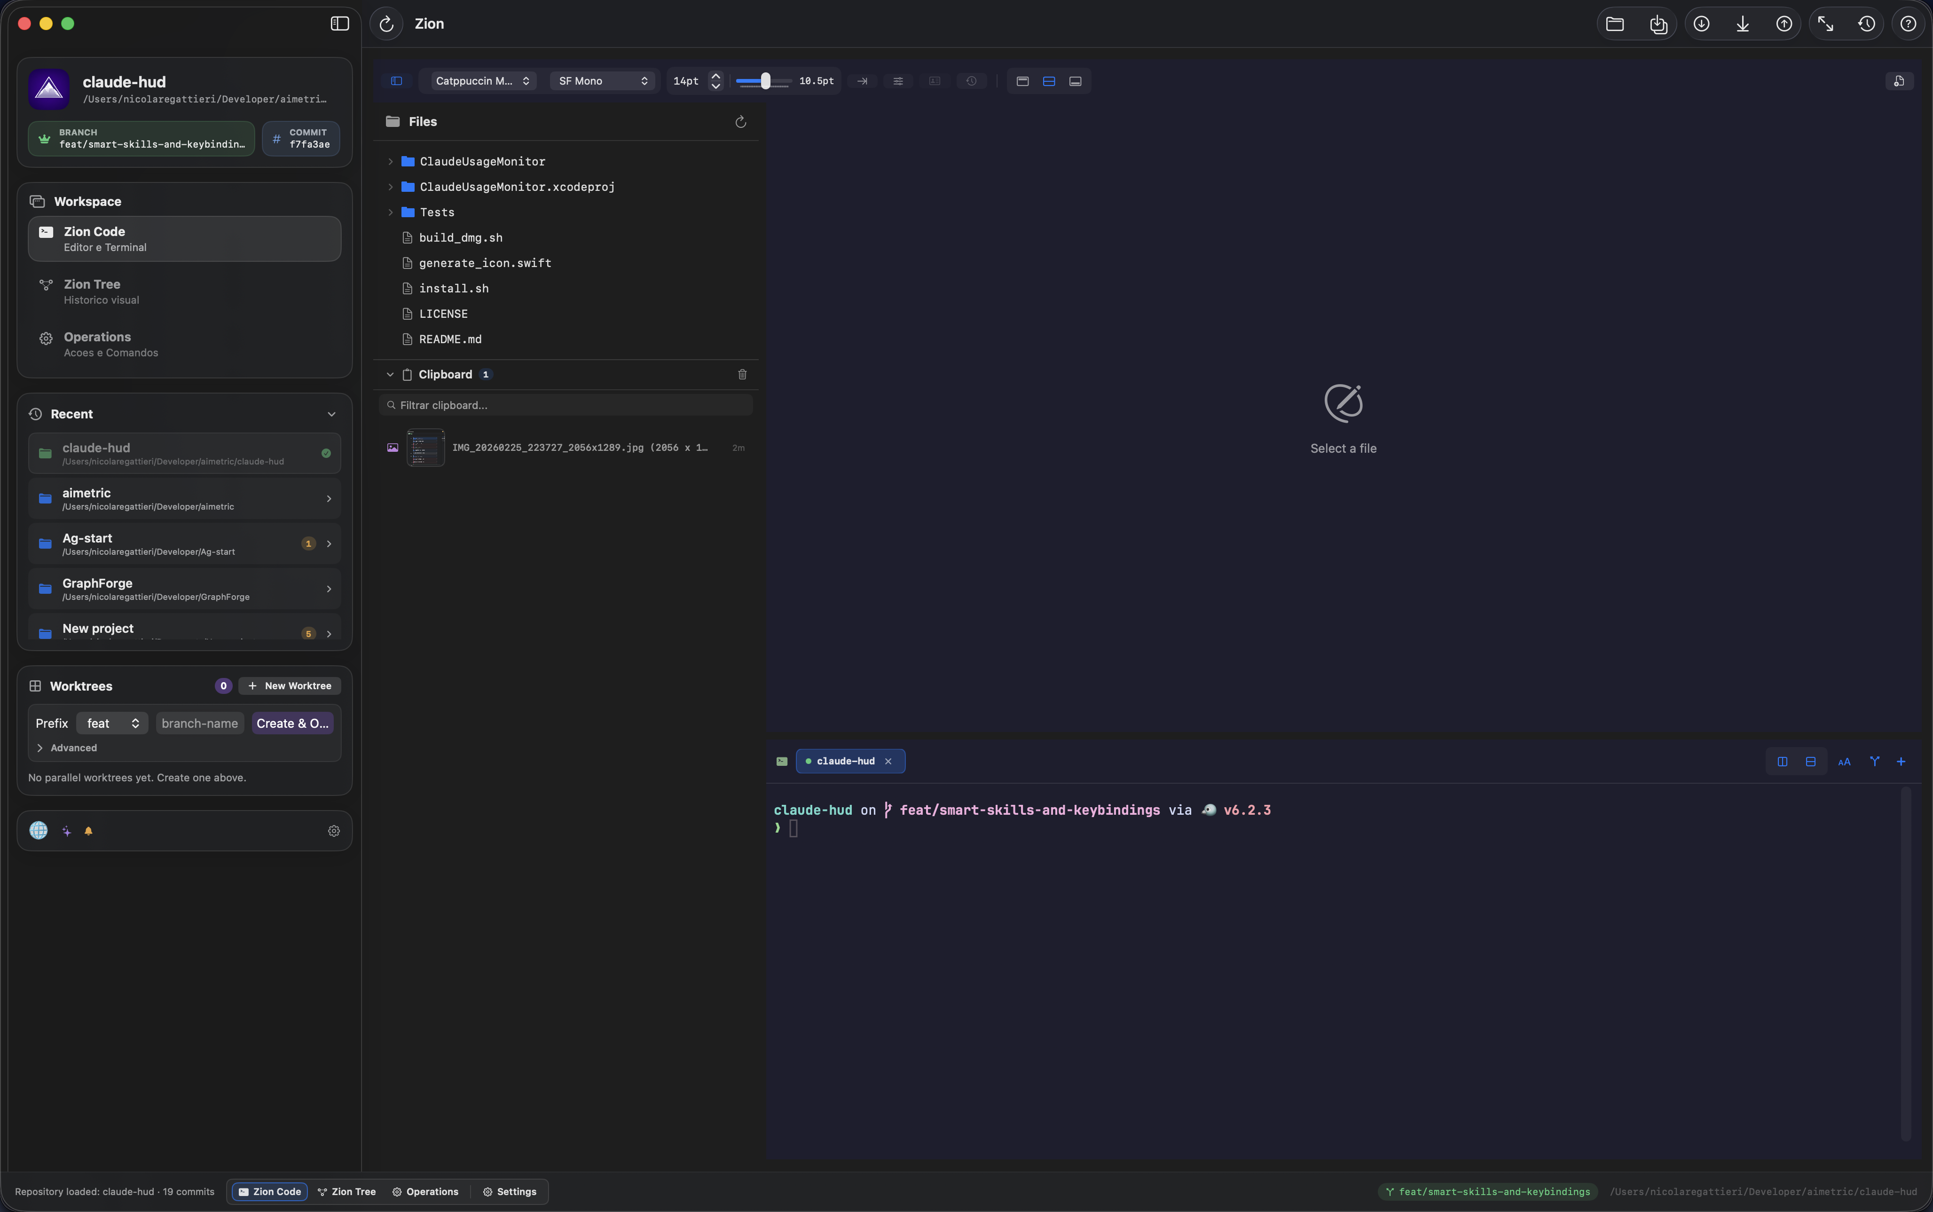The height and width of the screenshot is (1212, 1933).
Task: Open the repository folder icon in titlebar
Action: (x=1616, y=23)
